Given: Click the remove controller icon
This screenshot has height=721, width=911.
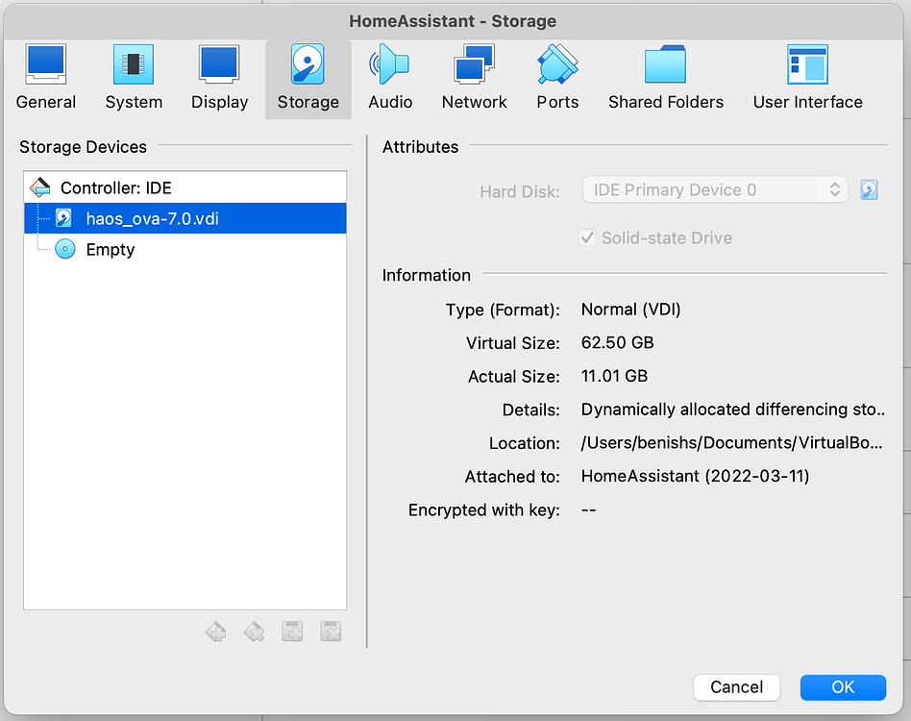Looking at the screenshot, I should tap(254, 632).
